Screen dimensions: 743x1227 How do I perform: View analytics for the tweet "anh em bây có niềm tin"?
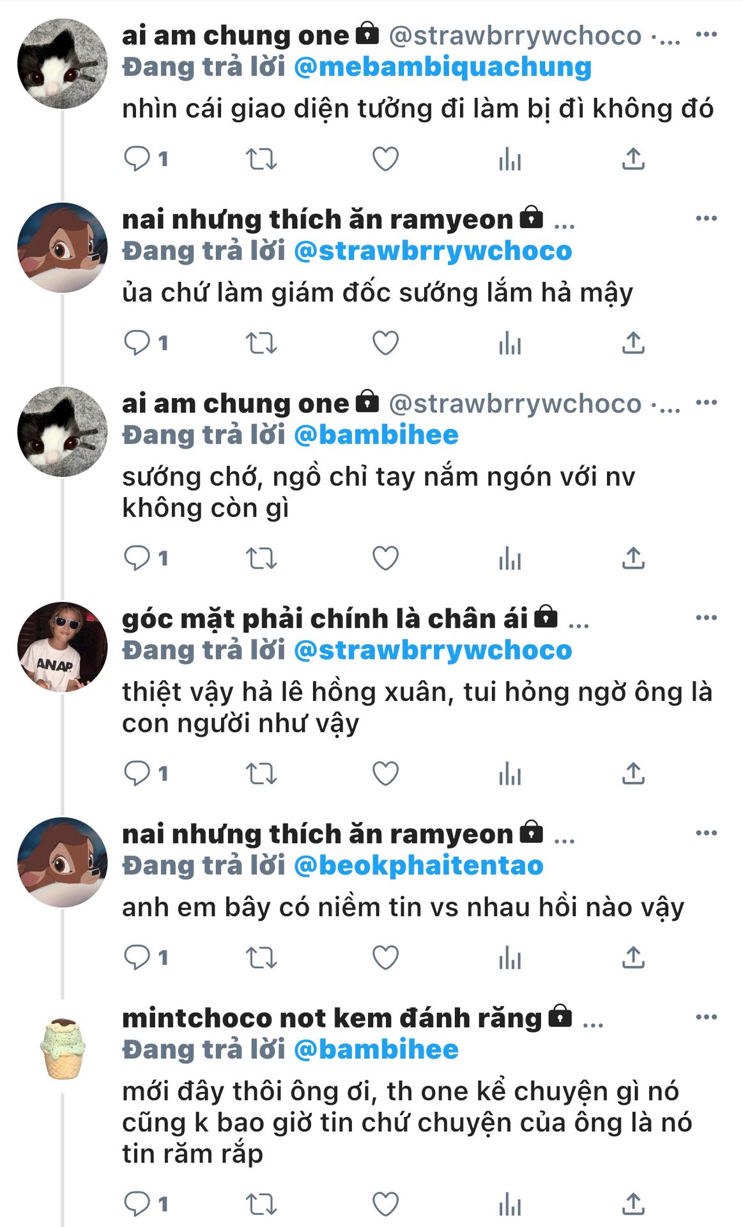pyautogui.click(x=510, y=957)
